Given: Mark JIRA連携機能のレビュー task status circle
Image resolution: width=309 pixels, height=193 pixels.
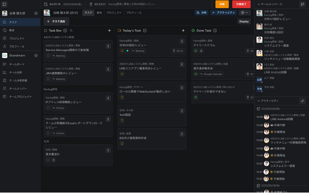Looking at the screenshot, I should [48, 79].
